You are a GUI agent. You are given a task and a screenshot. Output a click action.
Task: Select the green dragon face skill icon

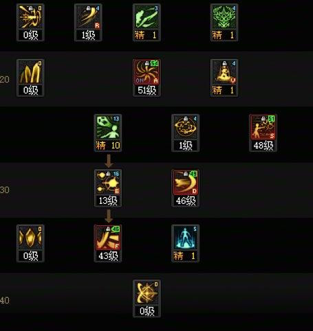click(224, 17)
